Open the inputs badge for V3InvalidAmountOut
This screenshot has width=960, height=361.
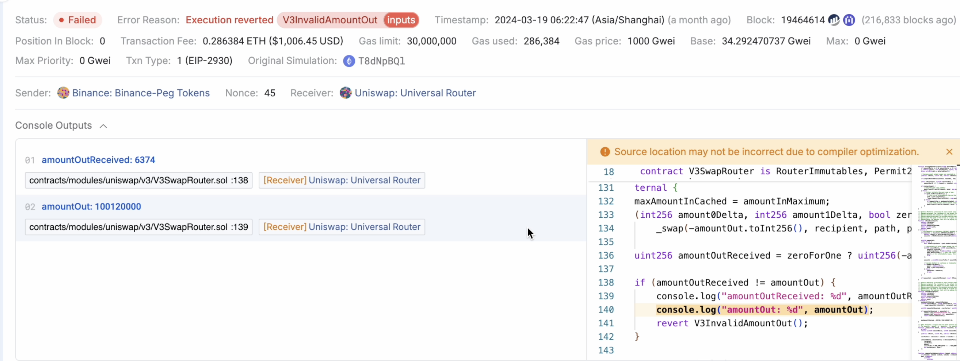pos(401,20)
